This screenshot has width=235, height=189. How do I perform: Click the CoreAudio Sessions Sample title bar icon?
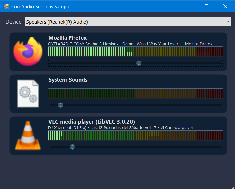6,6
